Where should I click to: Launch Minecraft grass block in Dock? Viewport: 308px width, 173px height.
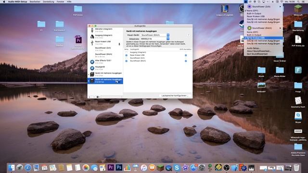(x=160, y=168)
